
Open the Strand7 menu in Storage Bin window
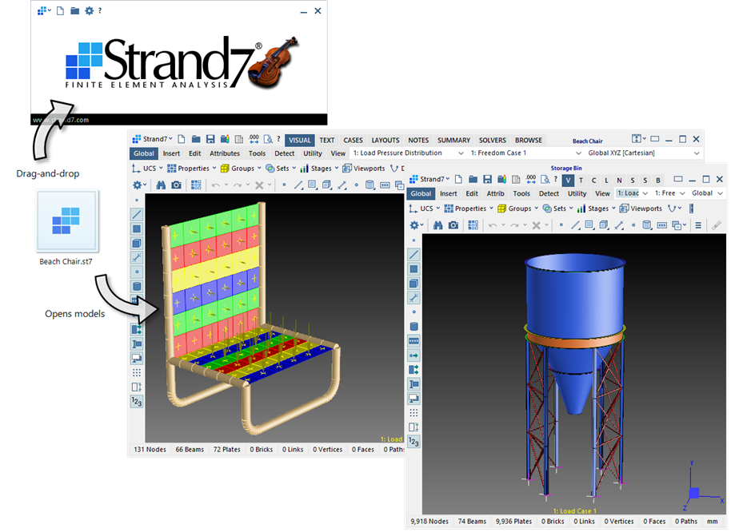coord(429,179)
